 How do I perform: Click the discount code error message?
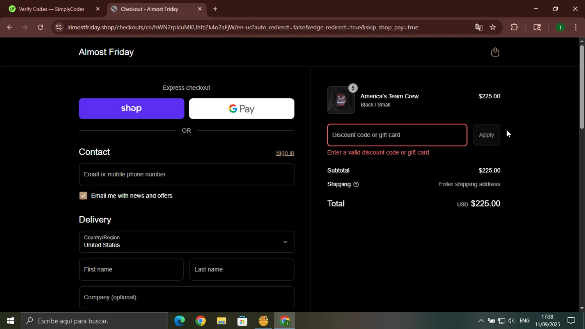378,153
